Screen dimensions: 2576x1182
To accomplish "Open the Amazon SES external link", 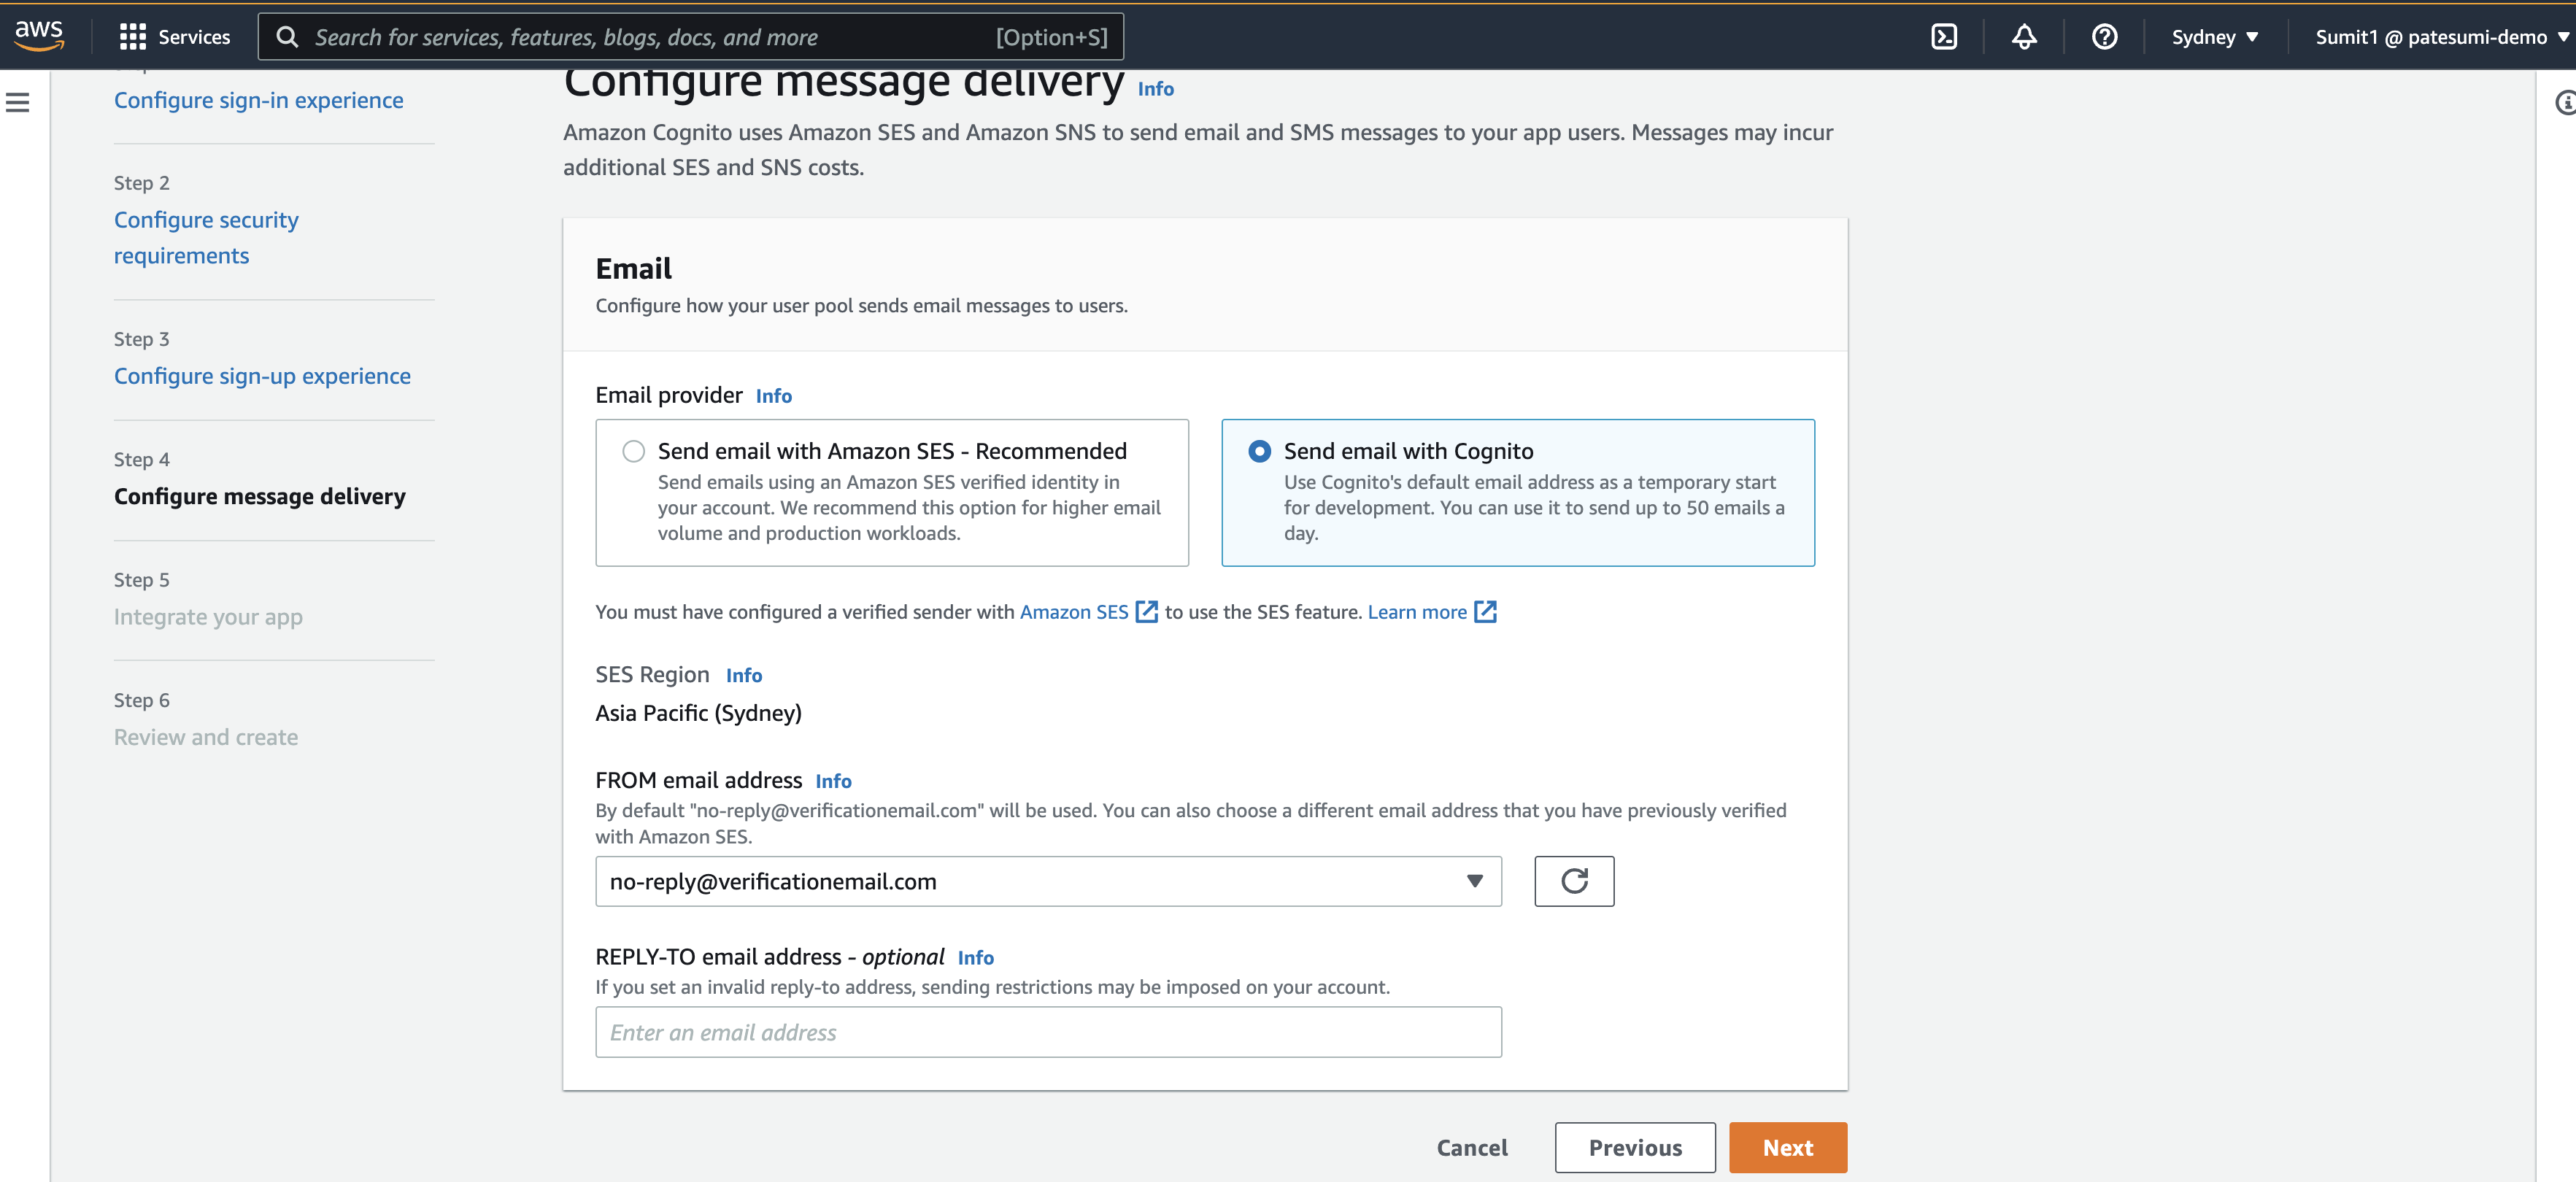I will [x=1088, y=612].
